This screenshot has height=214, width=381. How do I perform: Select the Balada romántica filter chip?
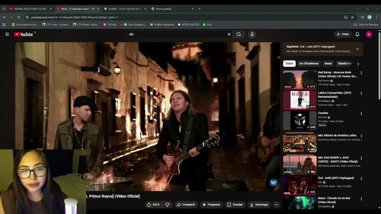point(345,63)
